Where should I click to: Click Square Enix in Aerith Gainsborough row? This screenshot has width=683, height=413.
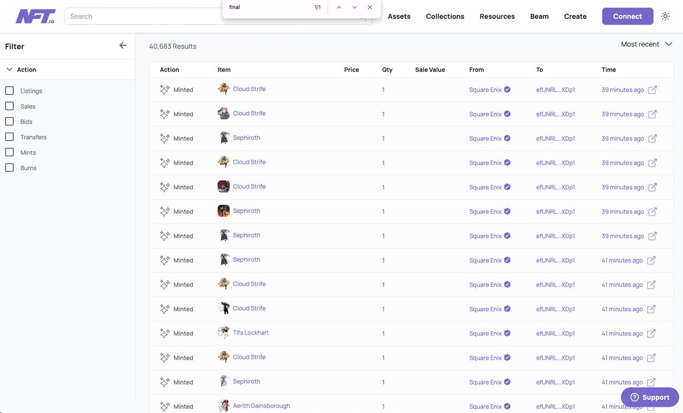(x=485, y=406)
